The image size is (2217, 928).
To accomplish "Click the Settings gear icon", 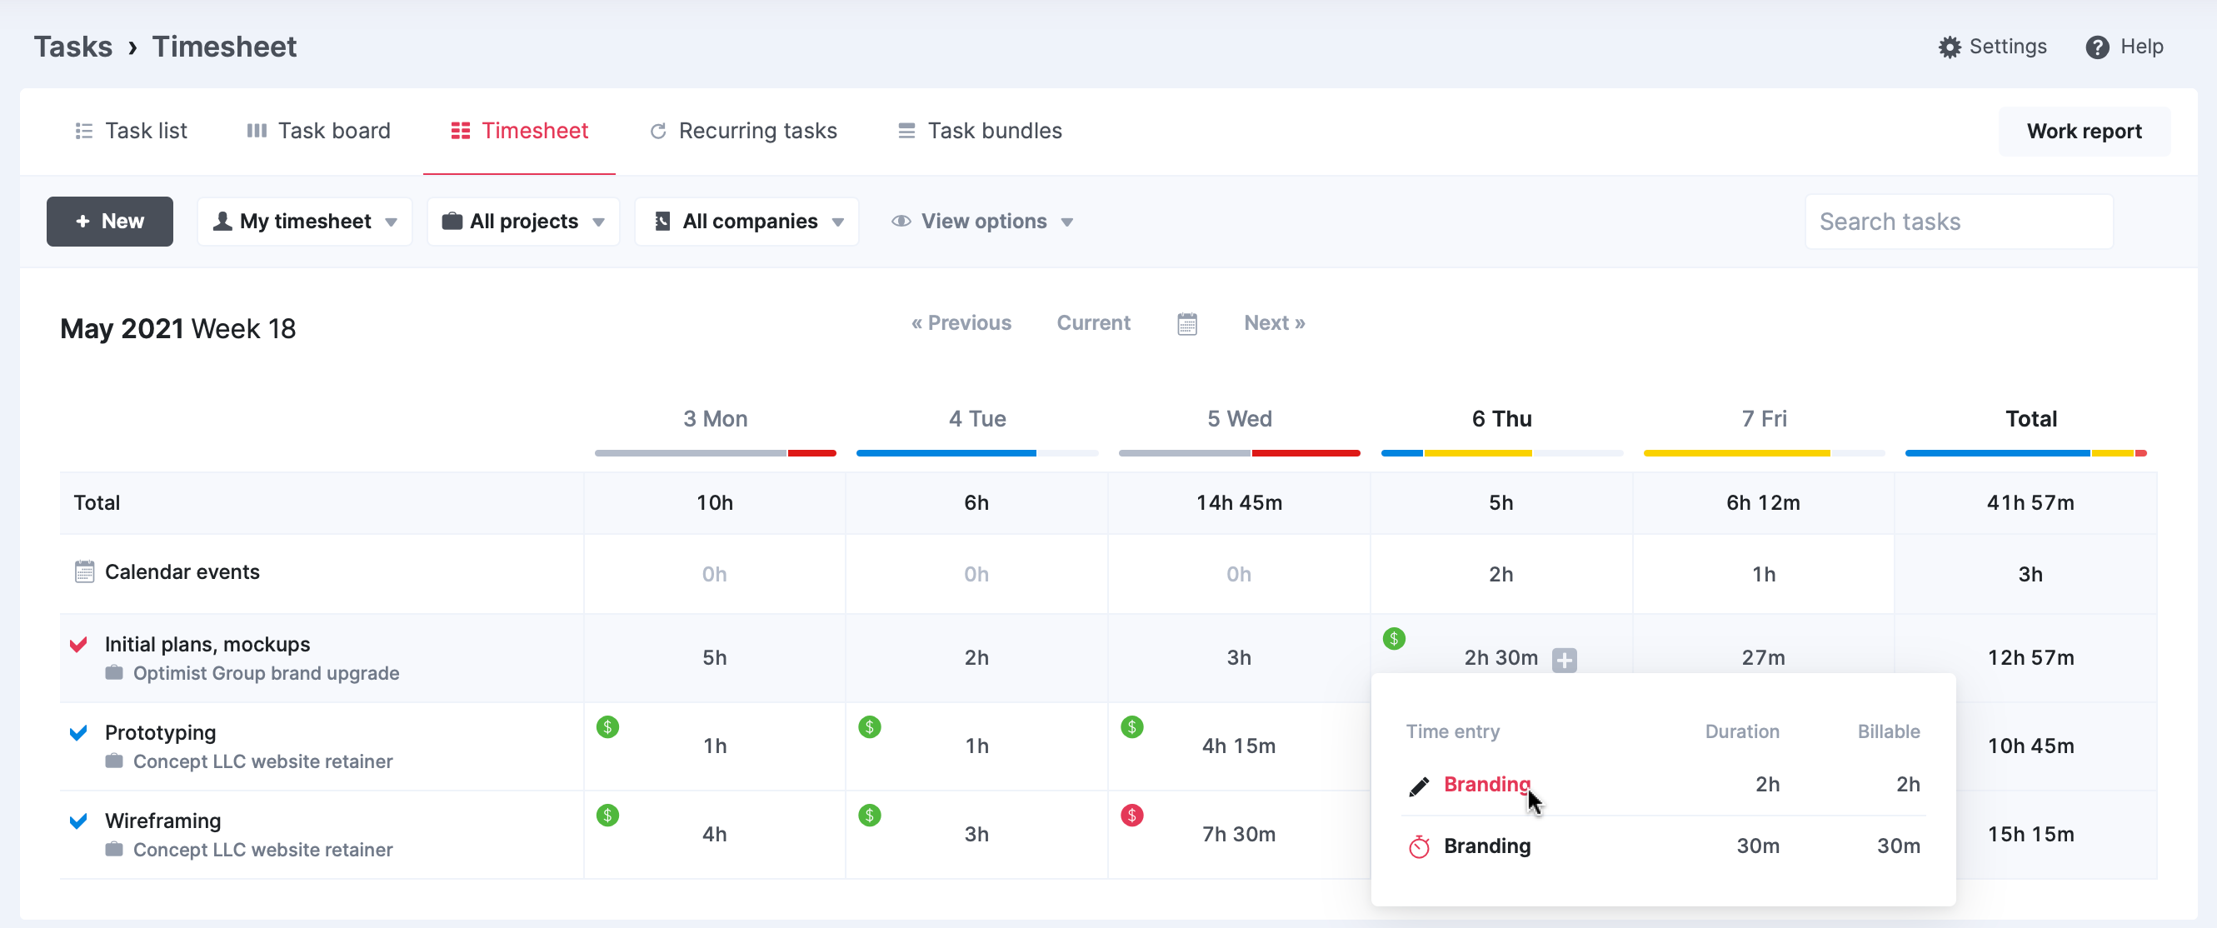I will tap(1950, 47).
